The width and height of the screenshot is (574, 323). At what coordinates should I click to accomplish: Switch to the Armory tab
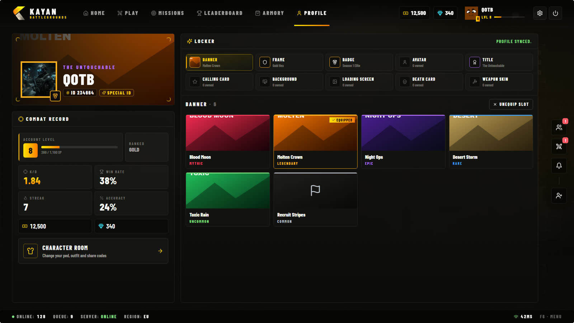click(x=269, y=13)
